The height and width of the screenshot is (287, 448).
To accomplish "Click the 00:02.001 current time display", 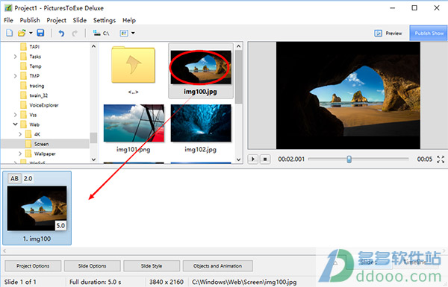I will [x=291, y=159].
